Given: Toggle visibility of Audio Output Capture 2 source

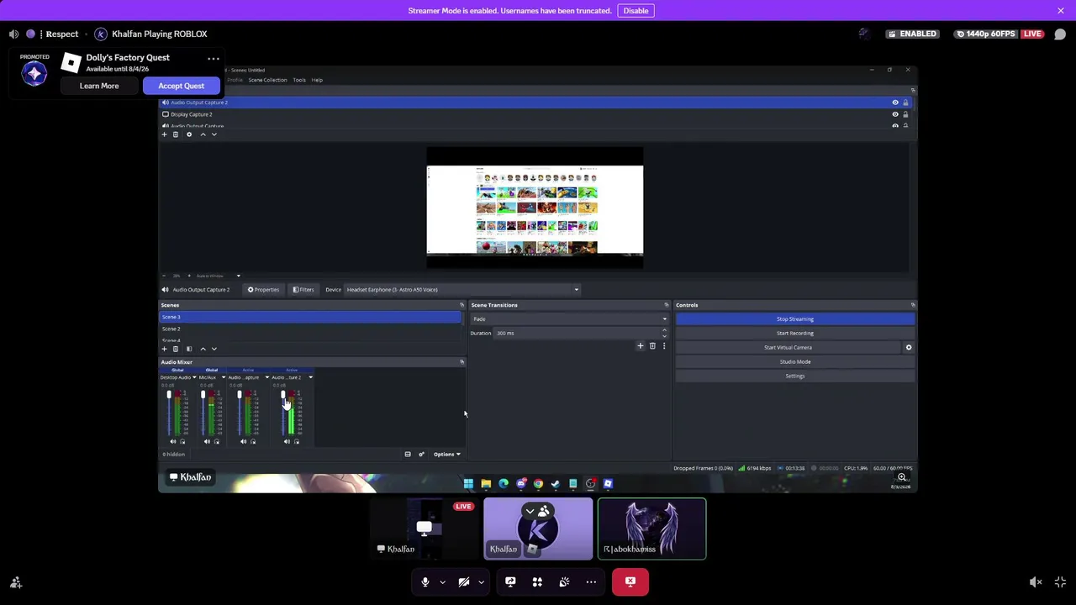Looking at the screenshot, I should tap(895, 103).
